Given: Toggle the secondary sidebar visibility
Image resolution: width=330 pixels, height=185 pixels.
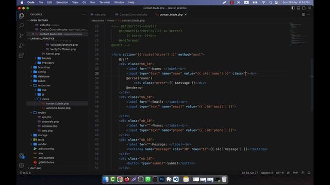Looking at the screenshot, I should (304, 8).
